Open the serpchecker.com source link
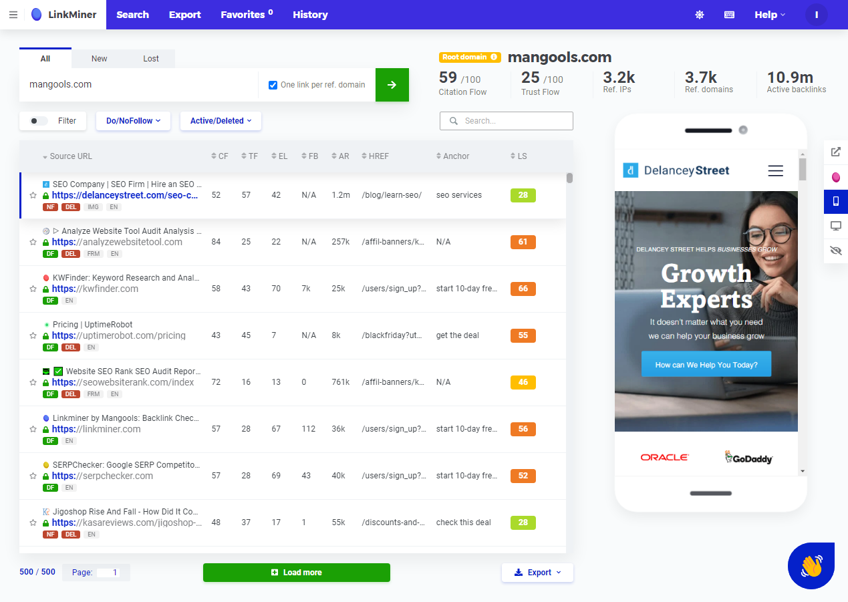 pyautogui.click(x=103, y=476)
